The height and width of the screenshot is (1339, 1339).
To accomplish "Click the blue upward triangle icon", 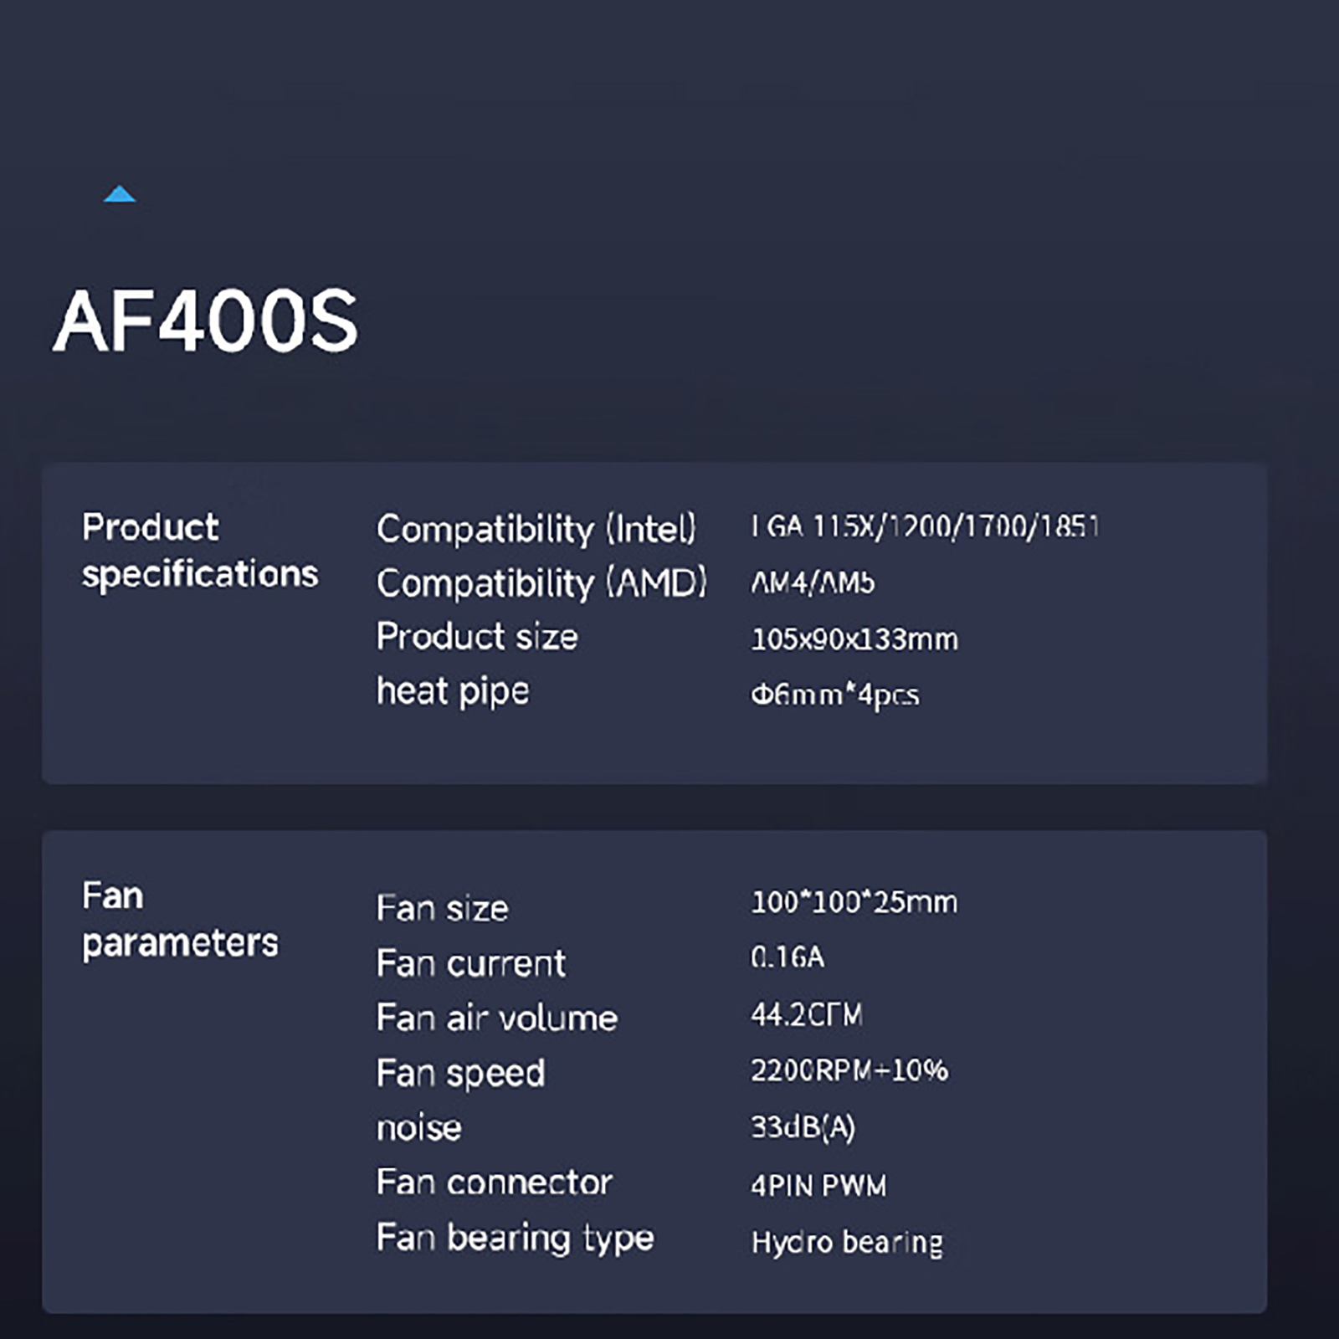I will coord(120,194).
